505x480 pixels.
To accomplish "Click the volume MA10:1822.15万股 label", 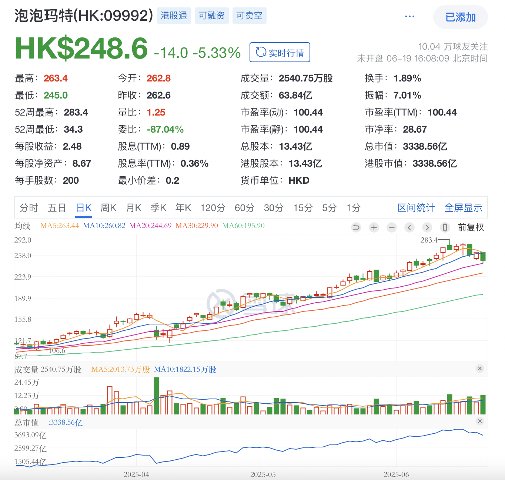I will 185,370.
